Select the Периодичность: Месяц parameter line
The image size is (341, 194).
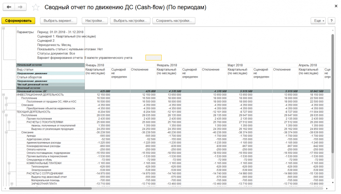(54, 45)
